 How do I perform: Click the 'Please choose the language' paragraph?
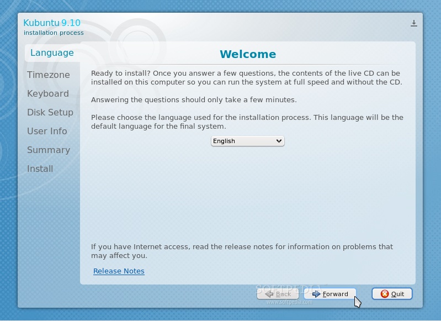pos(247,122)
